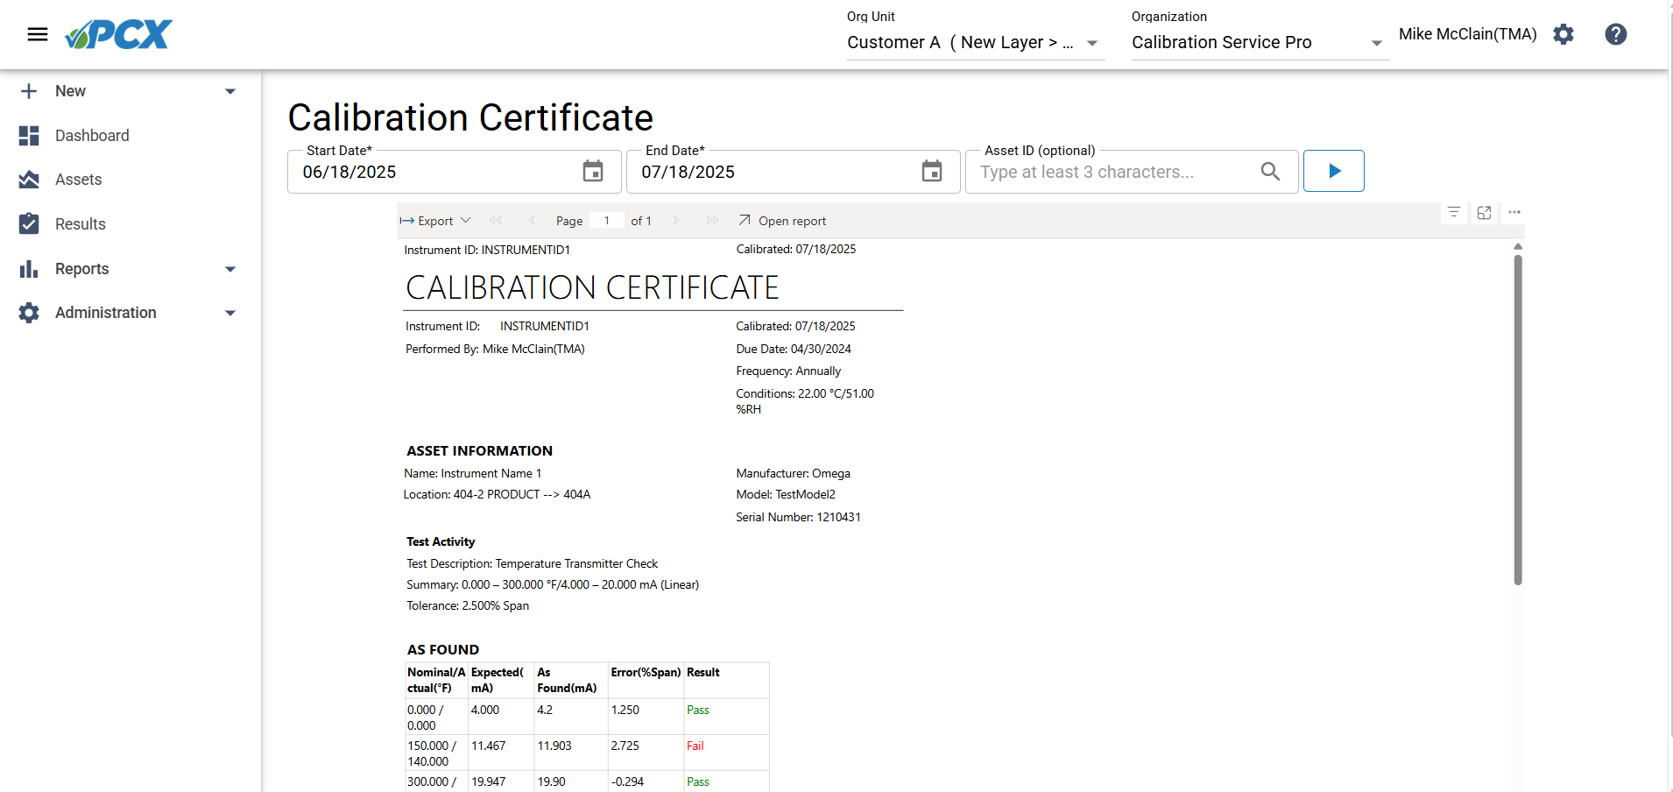1673x792 pixels.
Task: Open the Org Unit dropdown
Action: pyautogui.click(x=976, y=42)
